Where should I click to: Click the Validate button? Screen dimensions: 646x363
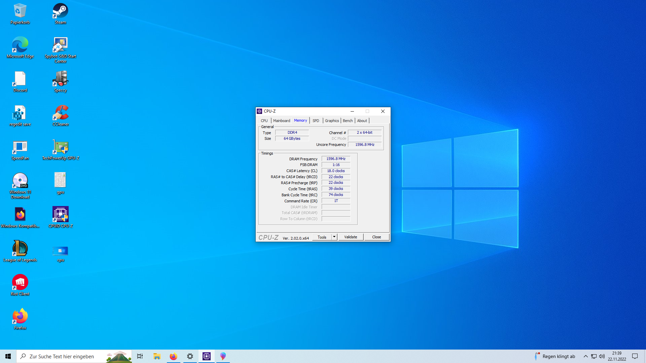(x=351, y=237)
